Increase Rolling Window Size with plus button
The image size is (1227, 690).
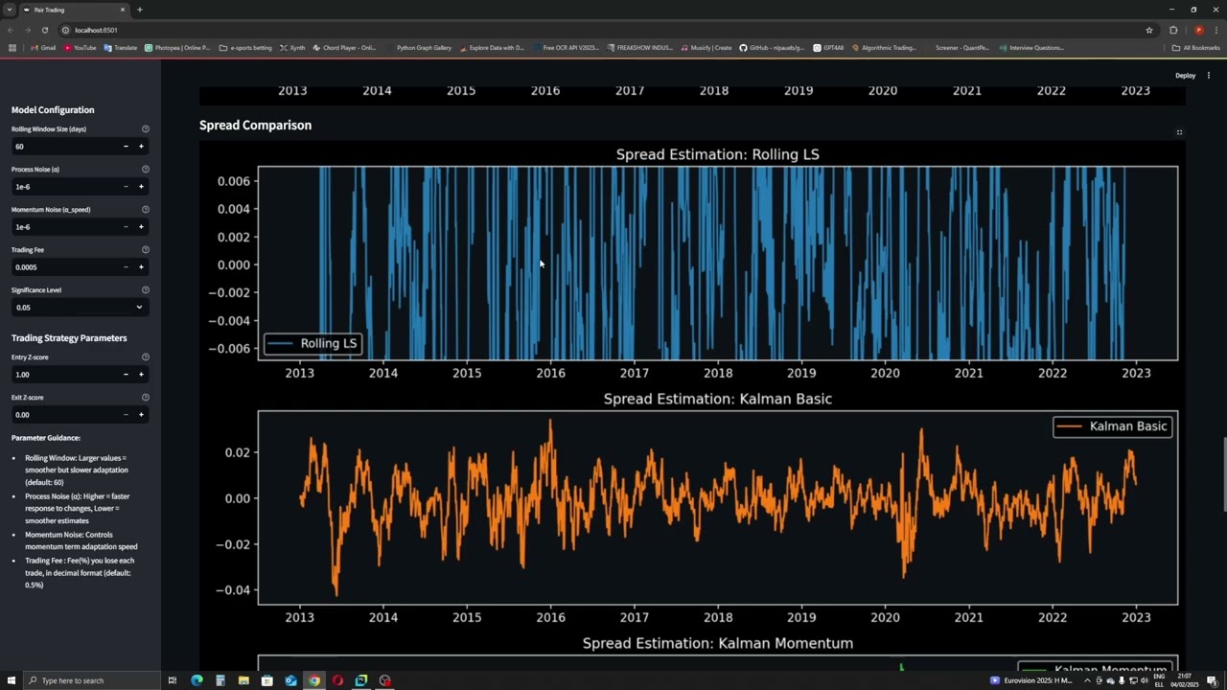141,147
